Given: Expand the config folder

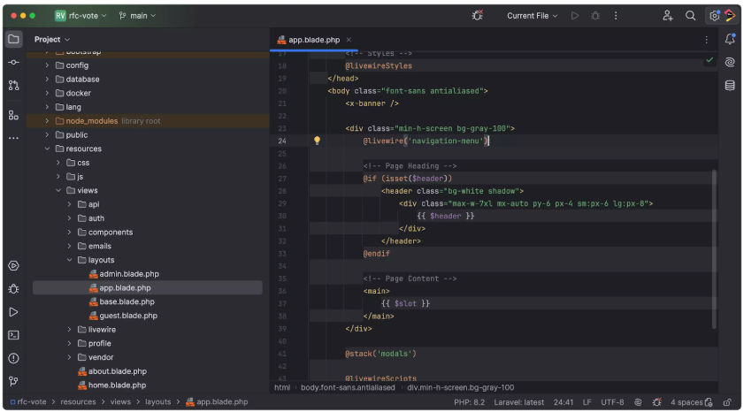Looking at the screenshot, I should 47,65.
